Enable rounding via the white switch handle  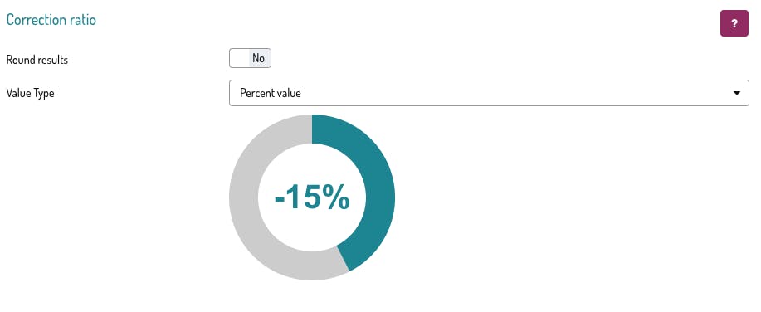[239, 58]
